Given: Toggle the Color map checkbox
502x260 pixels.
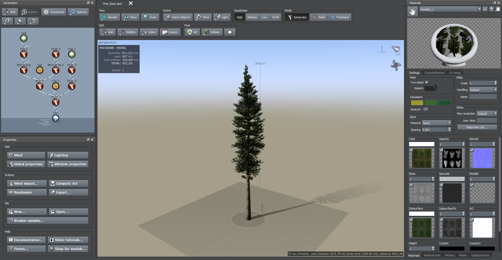Looking at the screenshot, I should coord(411,150).
